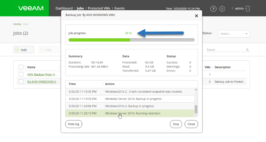The image size is (266, 142).
Task: Click the log scrollbar thumb
Action: (x=196, y=109)
